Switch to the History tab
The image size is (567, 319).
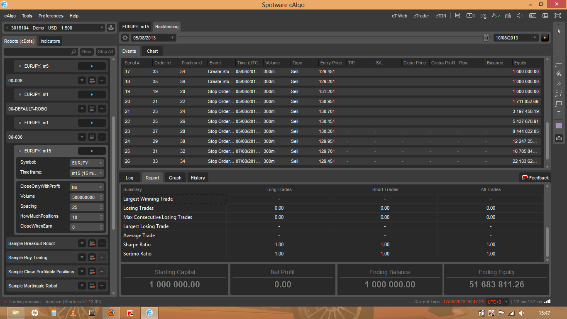(198, 178)
